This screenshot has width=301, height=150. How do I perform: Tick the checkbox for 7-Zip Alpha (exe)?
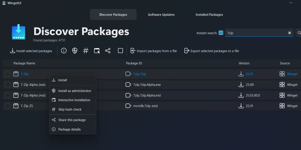click(x=8, y=85)
